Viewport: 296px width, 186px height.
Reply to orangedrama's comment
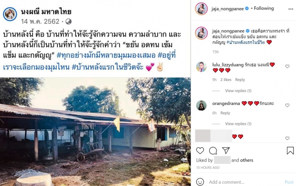click(x=225, y=113)
